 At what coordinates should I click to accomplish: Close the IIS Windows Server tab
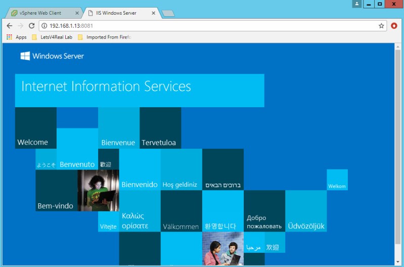[153, 13]
